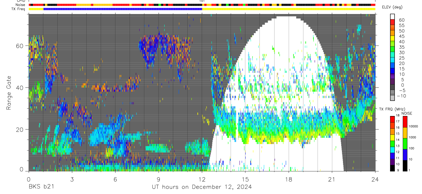The image size is (422, 194).
Task: Click the 'CPID' row label
Action: [x=21, y=1]
